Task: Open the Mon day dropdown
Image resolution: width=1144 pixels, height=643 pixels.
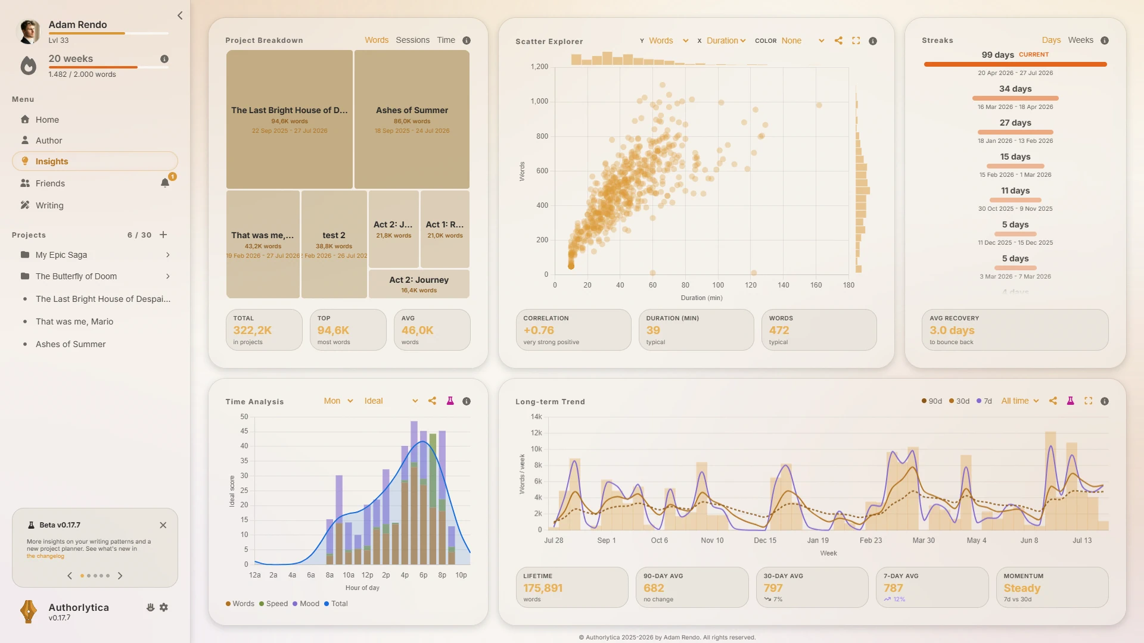Action: pos(338,401)
